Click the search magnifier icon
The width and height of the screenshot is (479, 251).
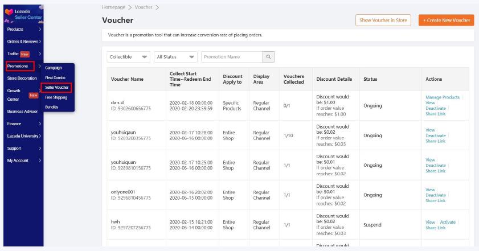268,57
